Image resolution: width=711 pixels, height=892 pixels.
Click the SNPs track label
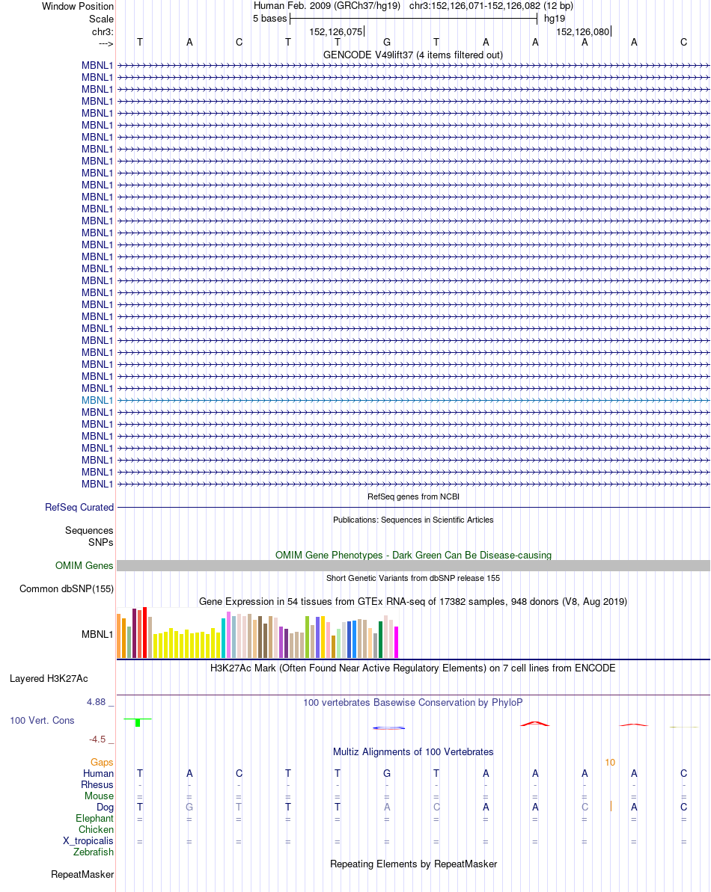pyautogui.click(x=101, y=543)
